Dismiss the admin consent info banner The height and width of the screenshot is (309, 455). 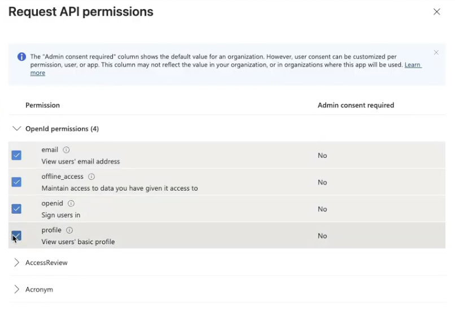coord(436,52)
